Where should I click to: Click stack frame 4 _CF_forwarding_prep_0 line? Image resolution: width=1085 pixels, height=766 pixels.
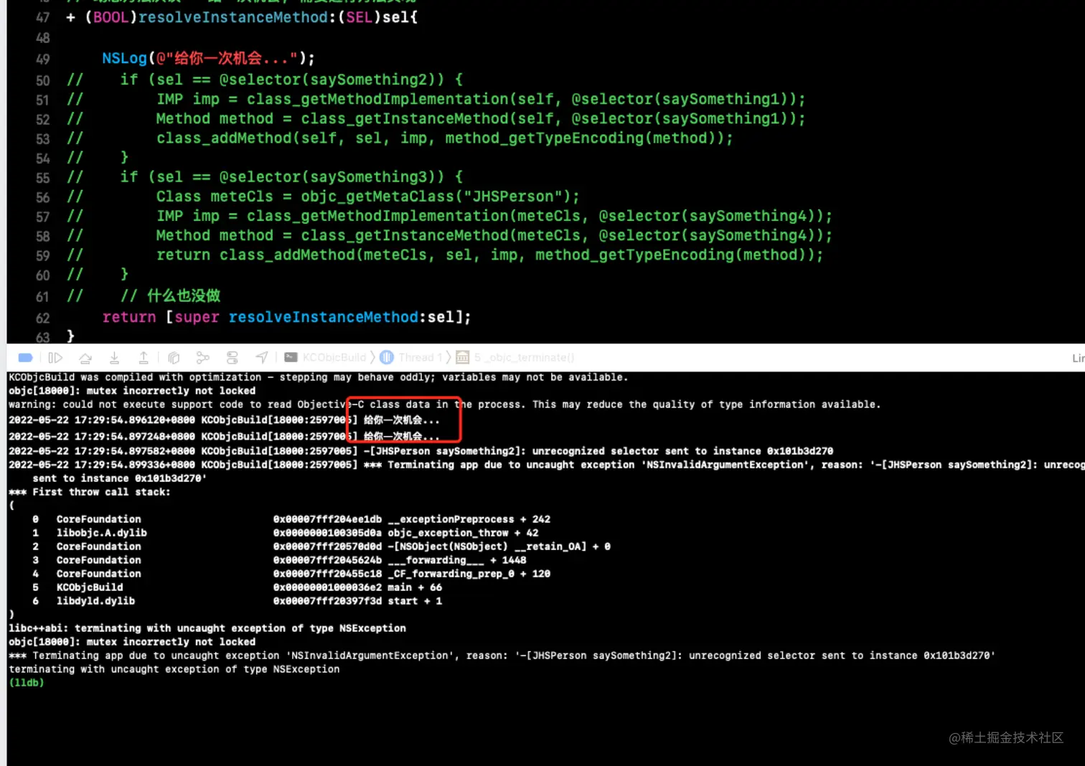tap(291, 574)
